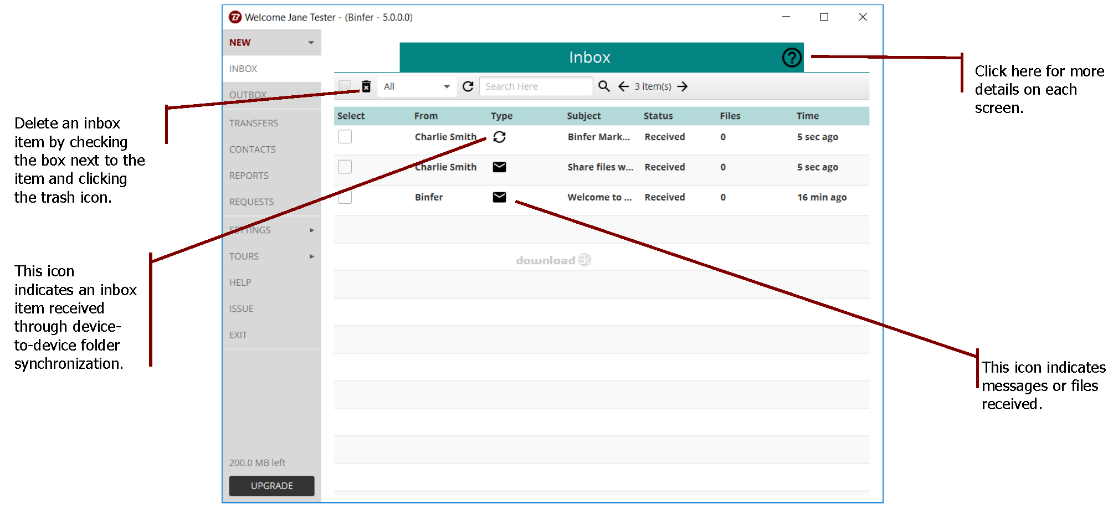Click '3 item(s)' counter text
This screenshot has height=520, width=1108.
tap(653, 86)
